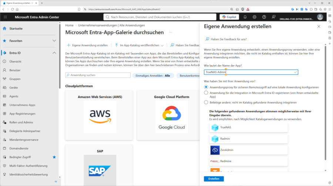Click the header feedback icon
Image resolution: width=333 pixels, height=186 pixels.
(273, 17)
